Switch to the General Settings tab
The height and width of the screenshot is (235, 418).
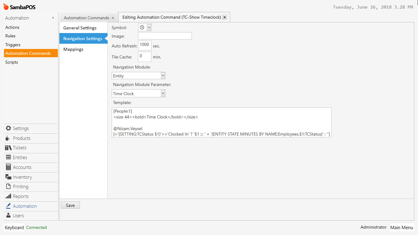pyautogui.click(x=79, y=28)
